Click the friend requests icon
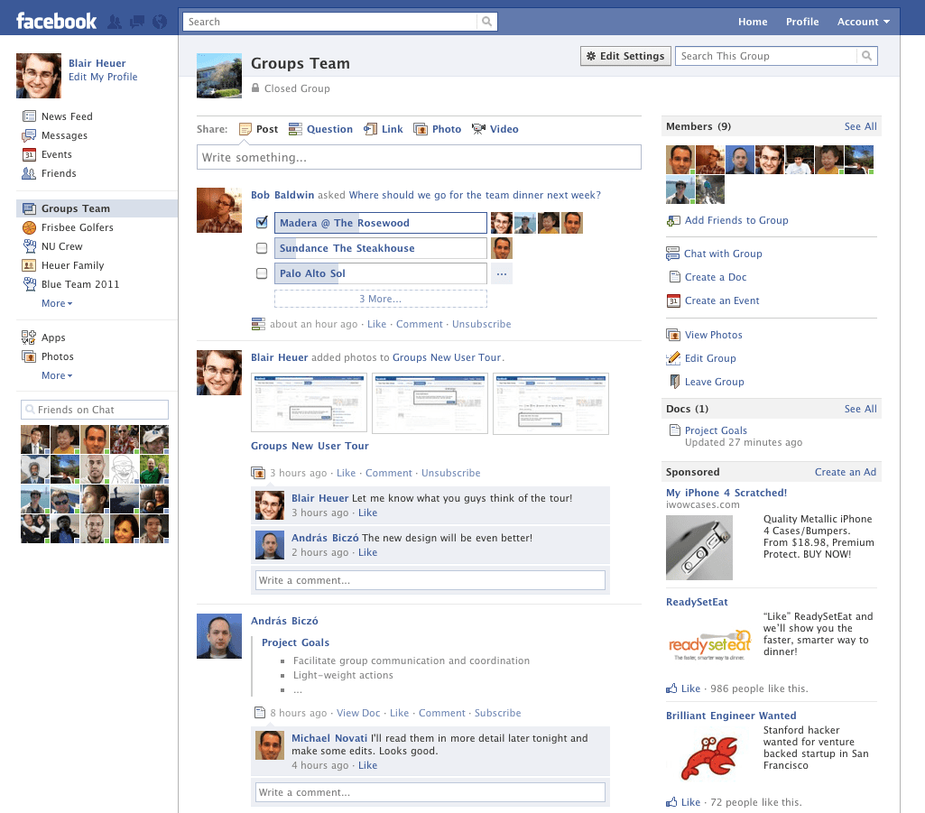This screenshot has width=925, height=813. point(114,20)
